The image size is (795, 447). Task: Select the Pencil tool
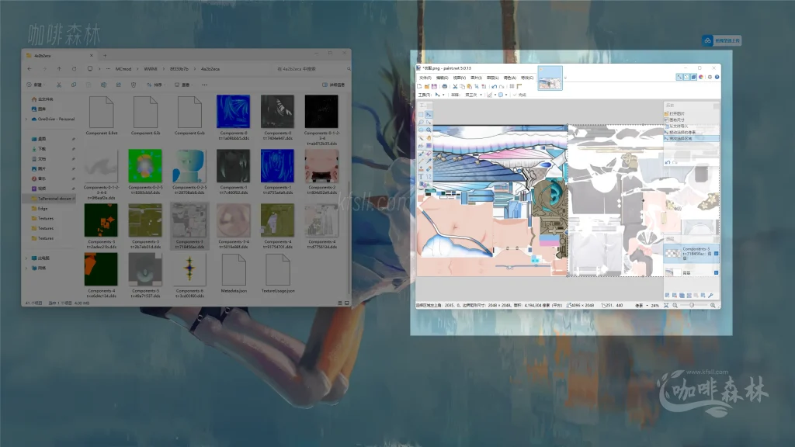click(x=421, y=161)
